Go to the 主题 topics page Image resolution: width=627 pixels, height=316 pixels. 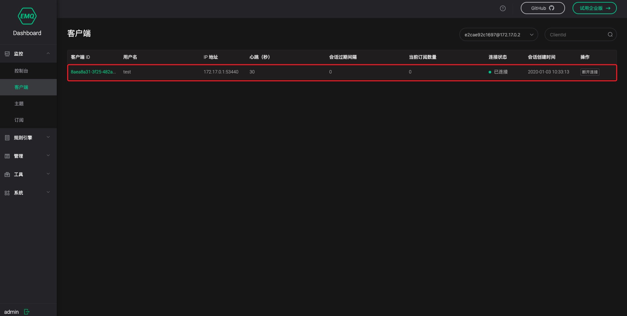point(19,104)
